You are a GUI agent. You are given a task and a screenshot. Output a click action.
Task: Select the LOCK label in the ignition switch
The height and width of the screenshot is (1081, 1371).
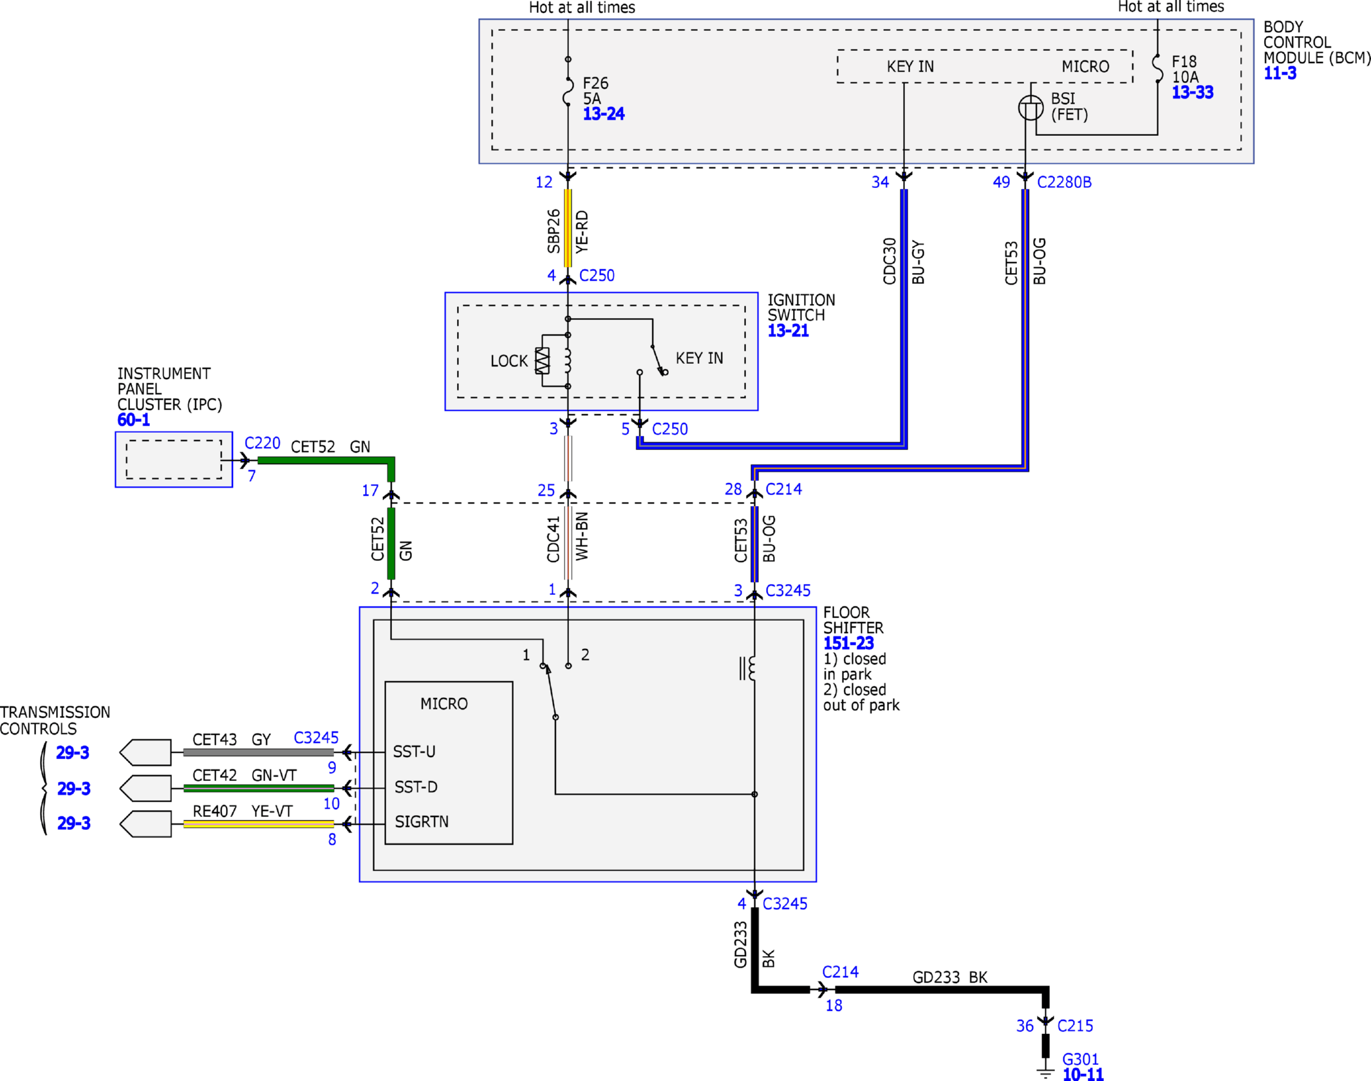pyautogui.click(x=509, y=361)
